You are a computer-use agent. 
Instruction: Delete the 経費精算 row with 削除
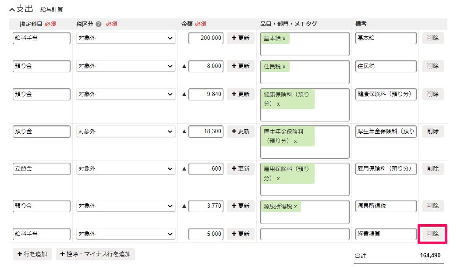(x=433, y=234)
